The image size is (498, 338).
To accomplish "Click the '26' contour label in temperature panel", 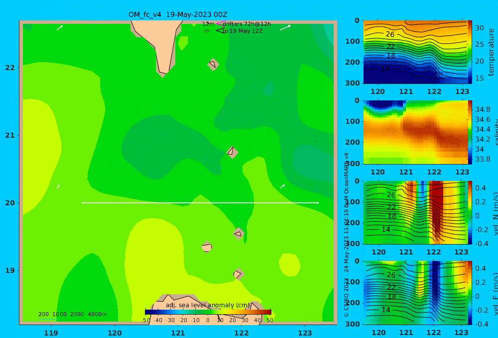I will [x=390, y=35].
